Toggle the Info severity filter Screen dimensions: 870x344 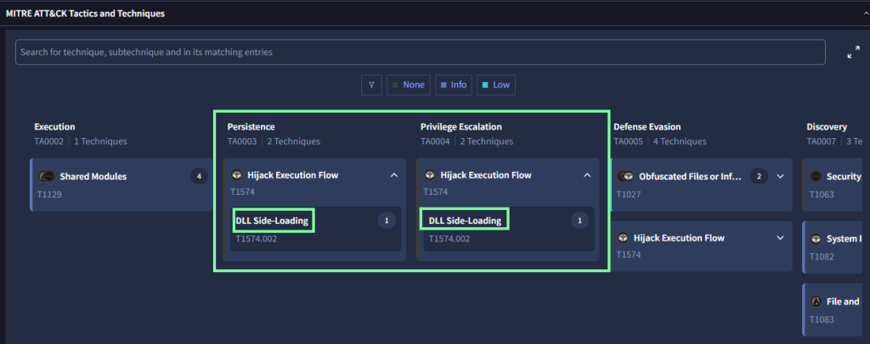pos(453,85)
